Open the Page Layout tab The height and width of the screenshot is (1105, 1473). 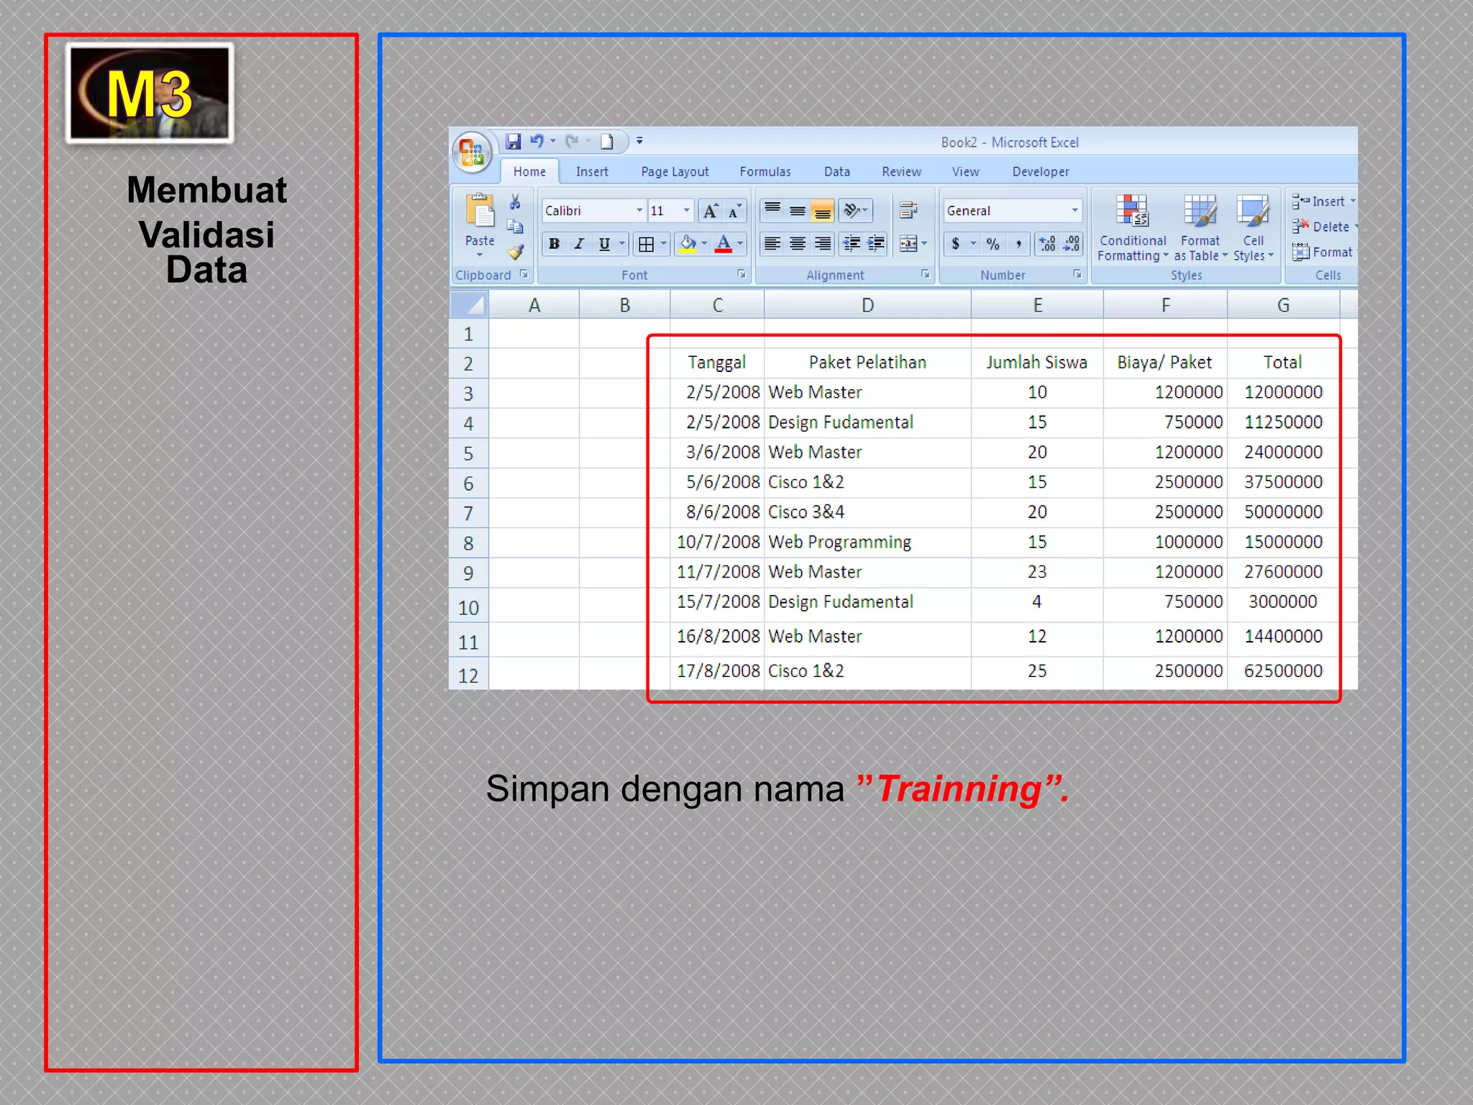point(674,172)
